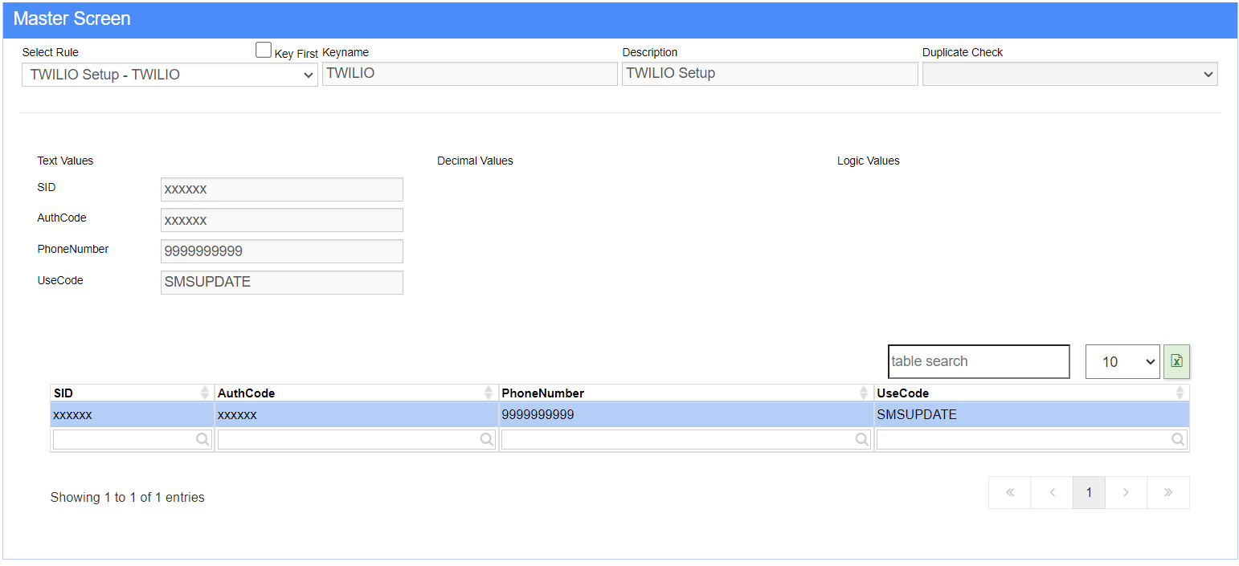Screen dimensions: 1239x566
Task: Focus the table search box
Action: [x=979, y=361]
